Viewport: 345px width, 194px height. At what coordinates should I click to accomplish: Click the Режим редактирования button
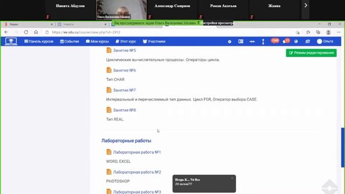311,53
